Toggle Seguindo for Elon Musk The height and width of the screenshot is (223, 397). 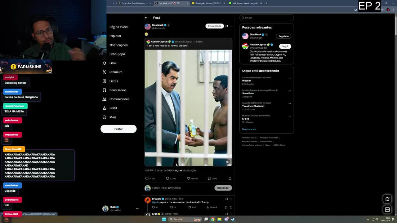pos(283,36)
